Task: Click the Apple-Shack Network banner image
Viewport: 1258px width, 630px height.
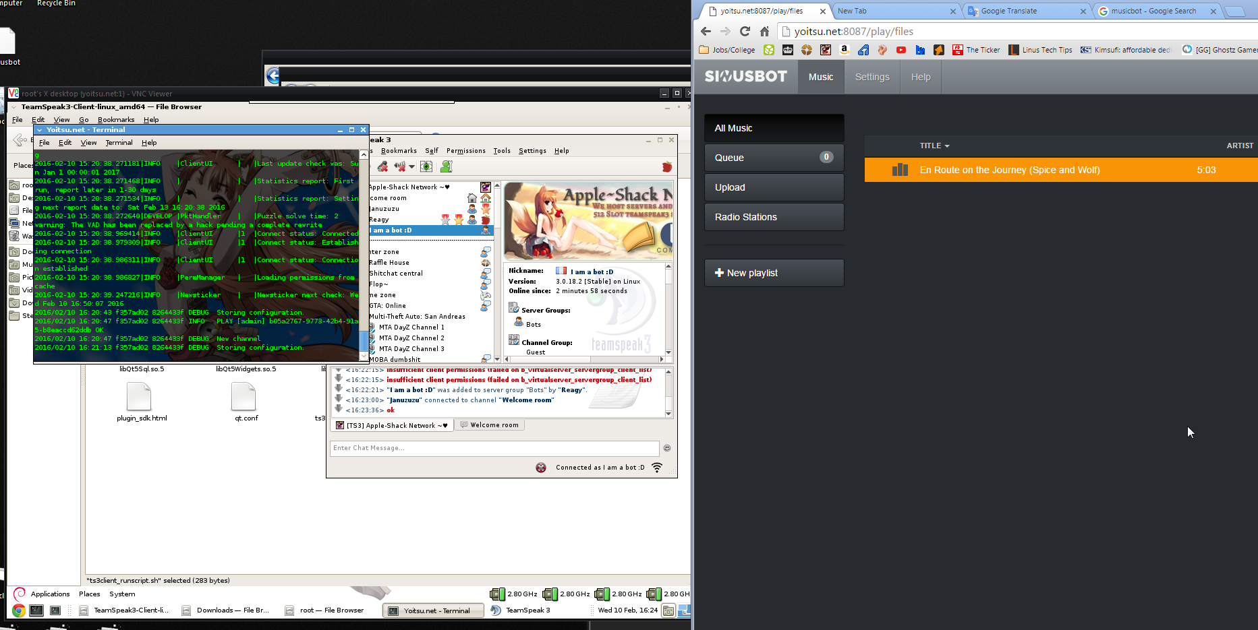Action: point(588,220)
